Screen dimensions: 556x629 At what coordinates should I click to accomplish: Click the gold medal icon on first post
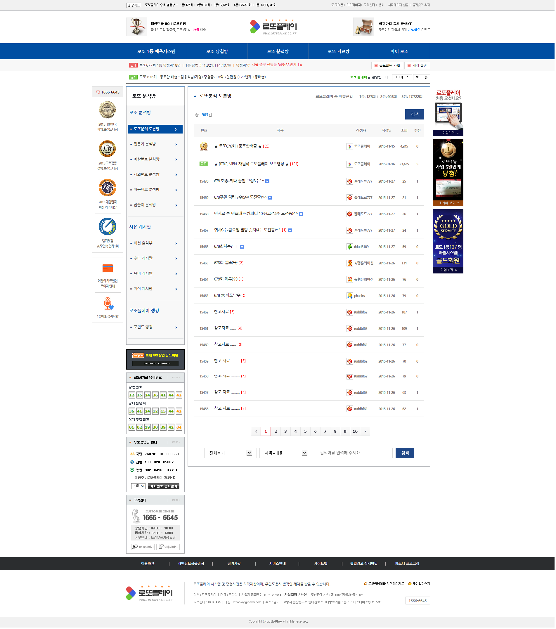point(204,146)
